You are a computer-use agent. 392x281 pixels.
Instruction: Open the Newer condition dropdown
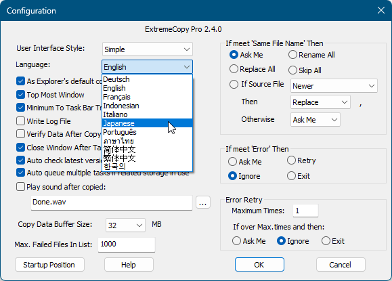[x=334, y=86]
